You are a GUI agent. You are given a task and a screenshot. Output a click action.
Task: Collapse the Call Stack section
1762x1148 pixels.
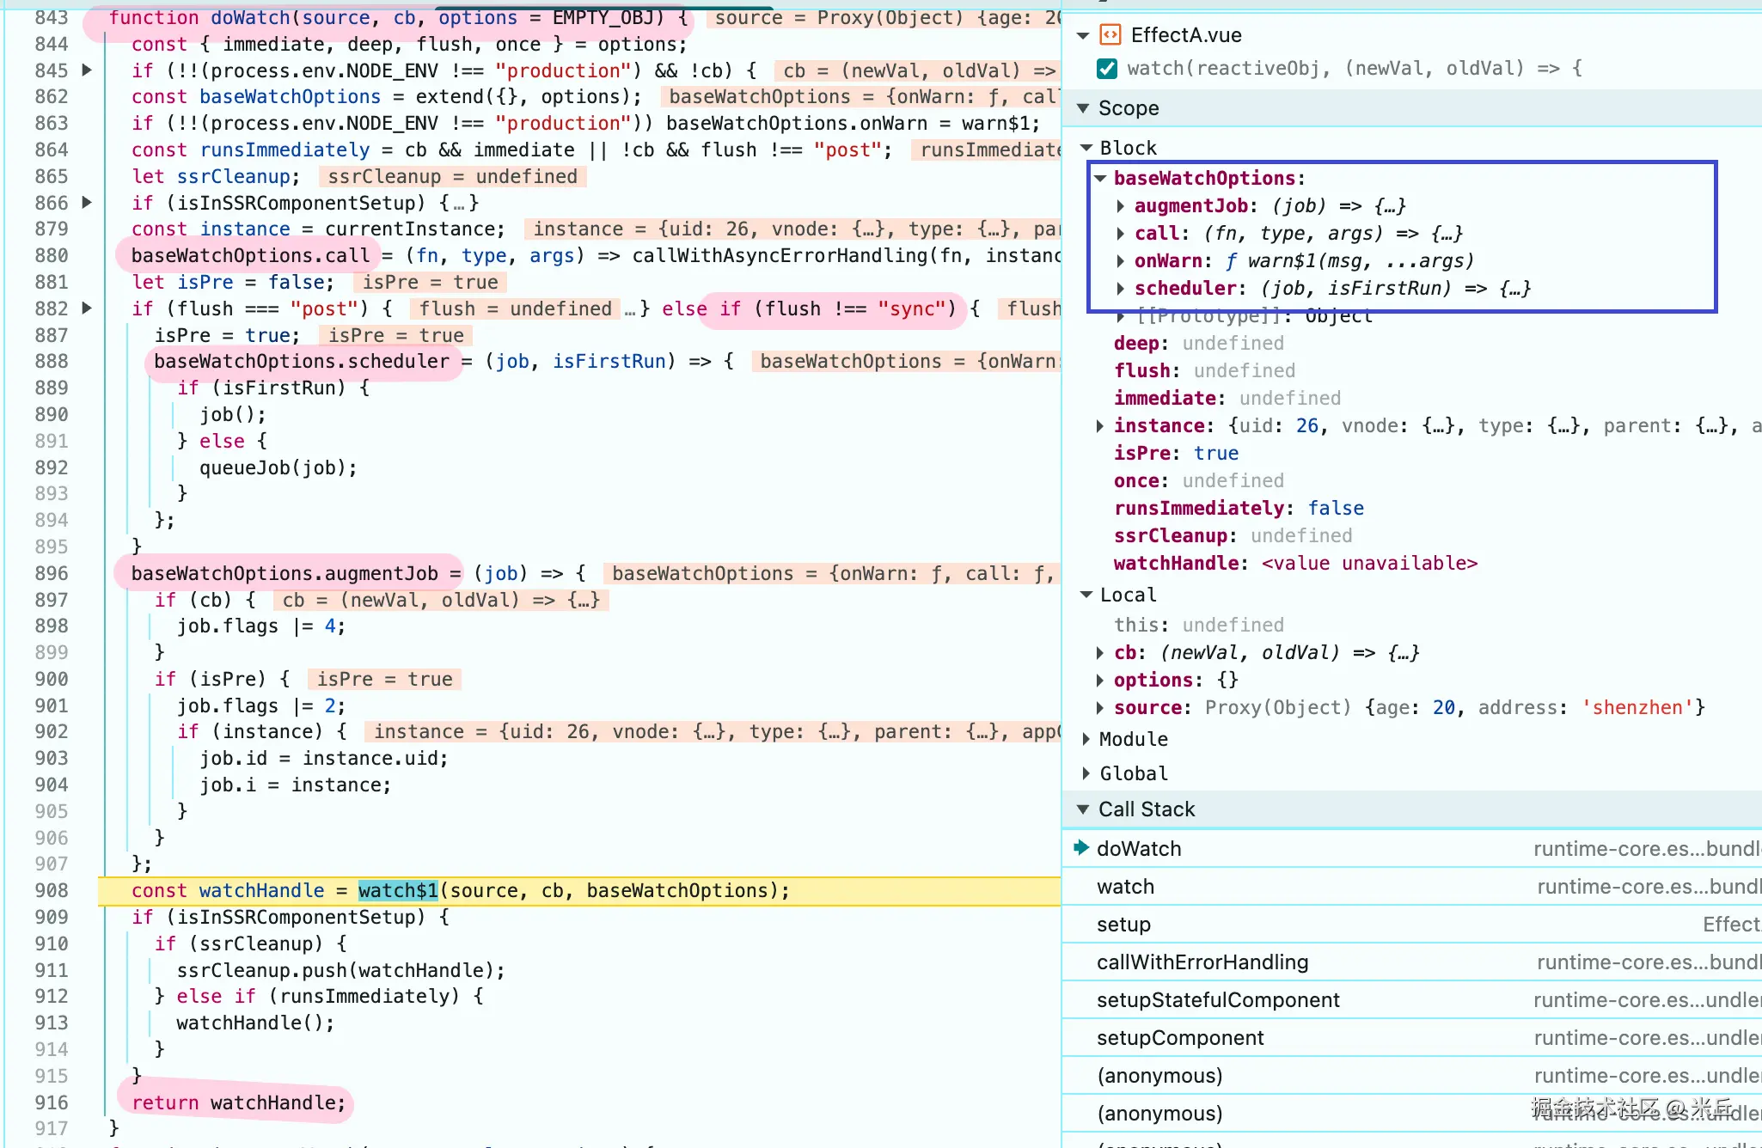pos(1083,809)
